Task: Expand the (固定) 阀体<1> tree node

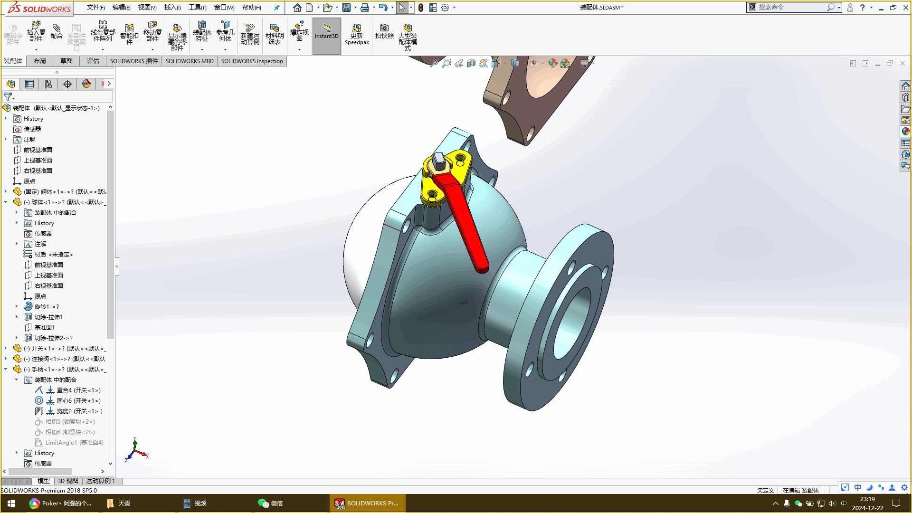Action: tap(5, 191)
